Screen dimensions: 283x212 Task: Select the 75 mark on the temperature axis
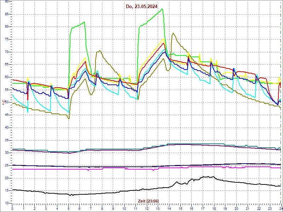pyautogui.click(x=6, y=39)
